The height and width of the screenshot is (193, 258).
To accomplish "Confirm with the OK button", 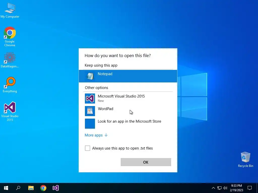I will click(x=146, y=162).
